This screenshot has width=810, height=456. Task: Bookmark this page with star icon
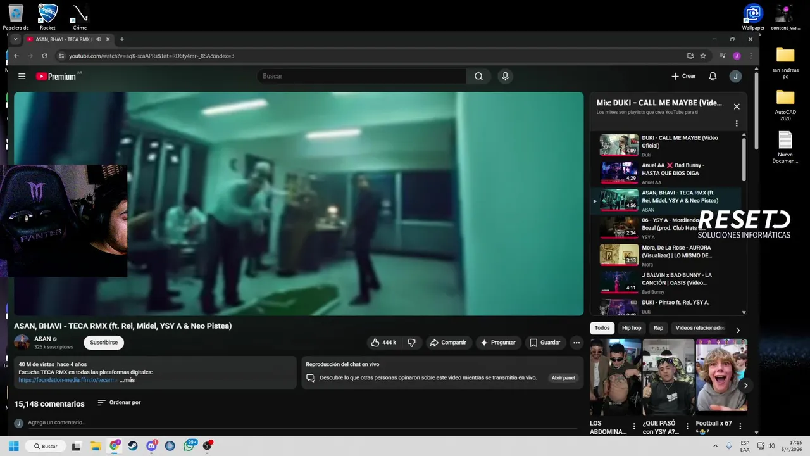[703, 56]
